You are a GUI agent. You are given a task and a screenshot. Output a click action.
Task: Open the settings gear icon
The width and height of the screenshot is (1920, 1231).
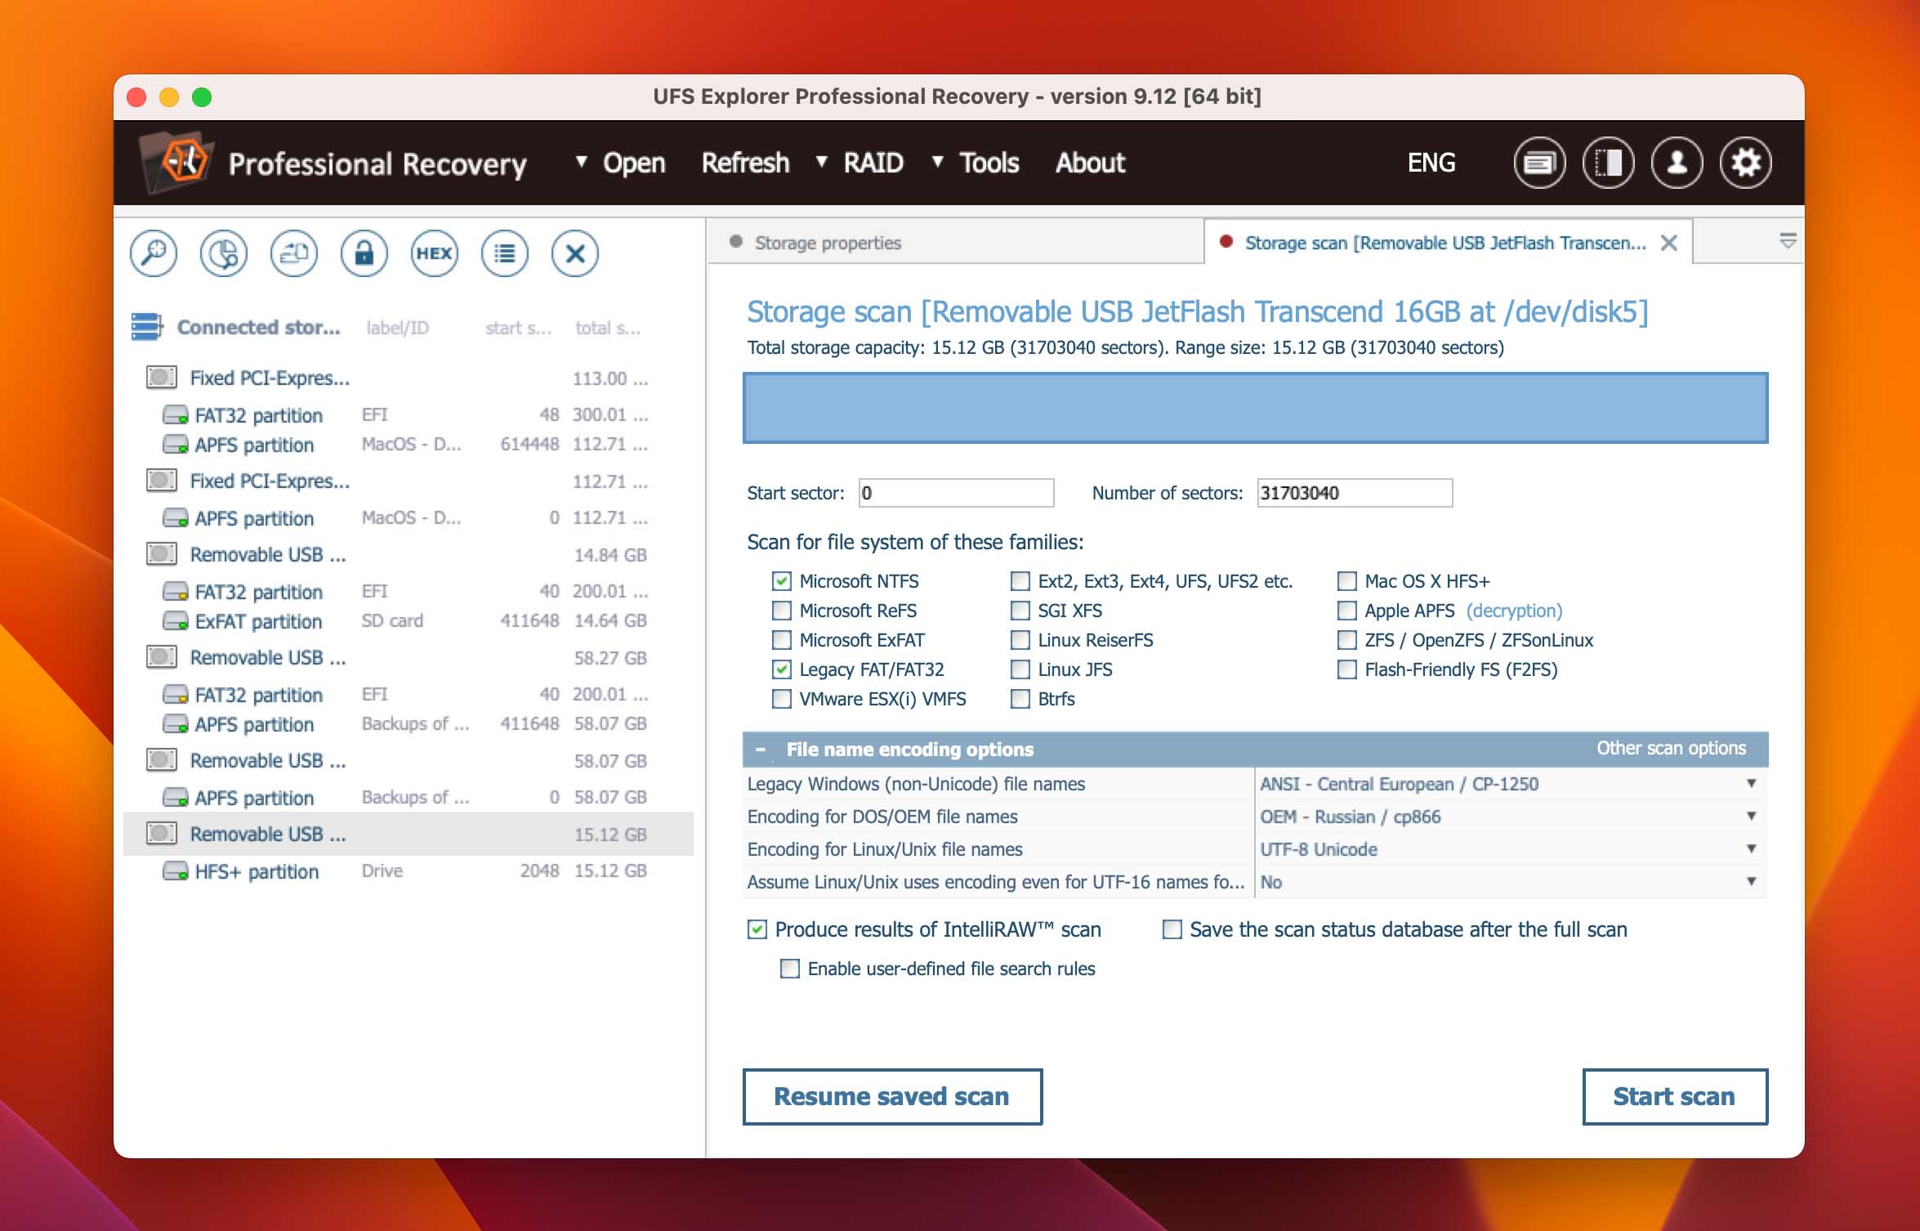coord(1745,163)
